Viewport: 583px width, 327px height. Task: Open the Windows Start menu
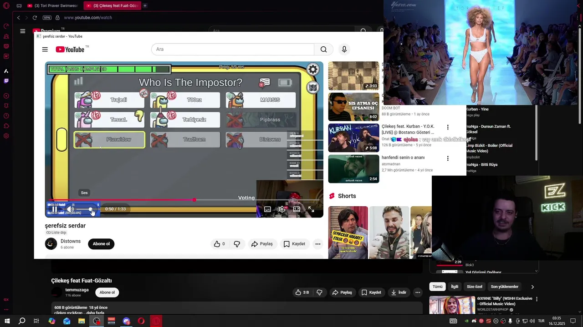coord(7,321)
